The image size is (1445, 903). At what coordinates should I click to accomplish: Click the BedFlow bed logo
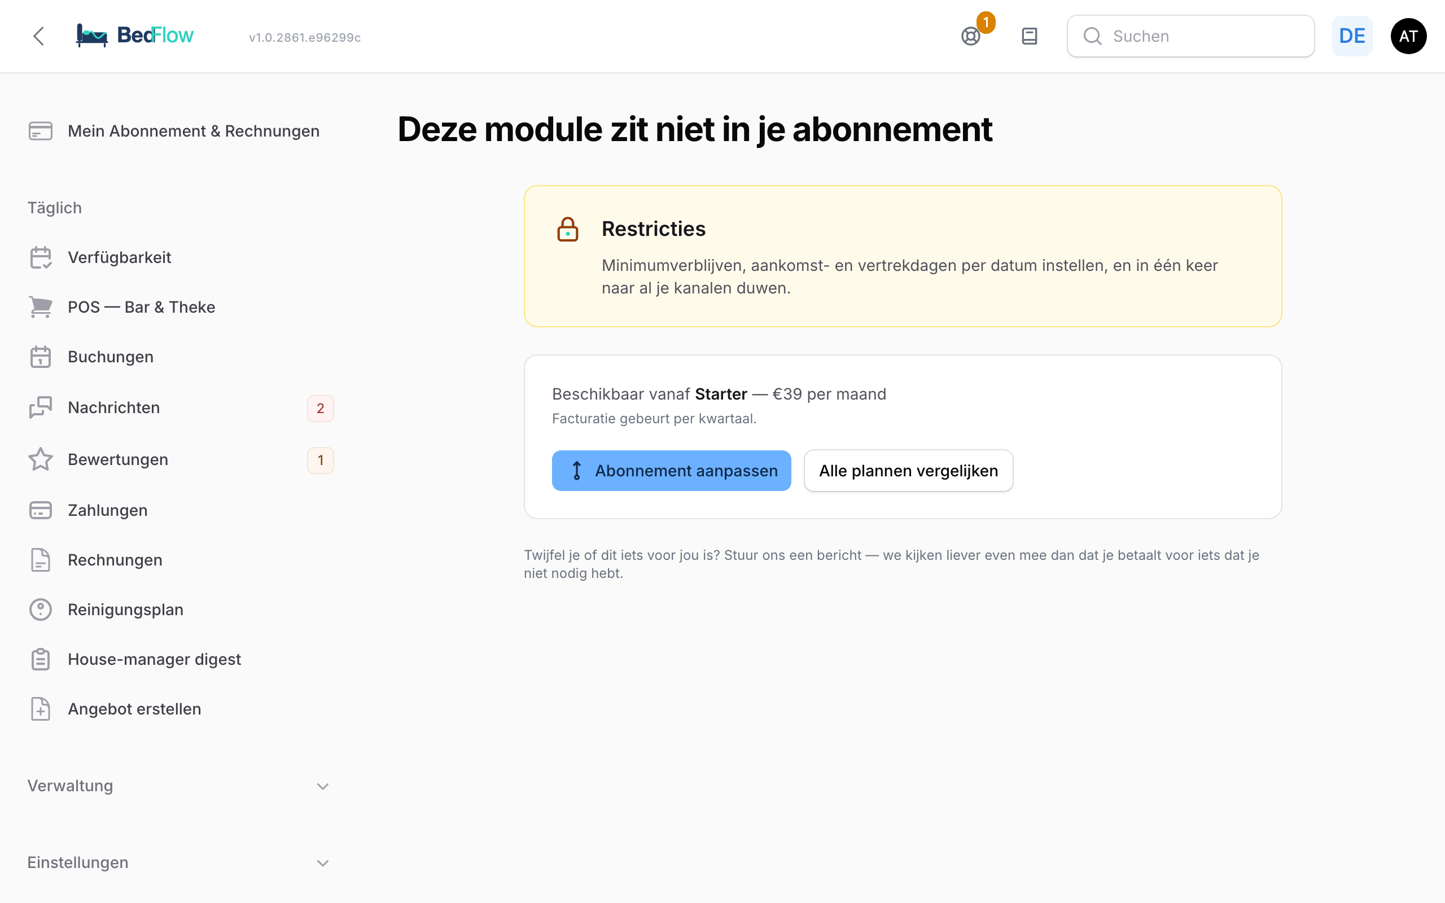click(135, 35)
